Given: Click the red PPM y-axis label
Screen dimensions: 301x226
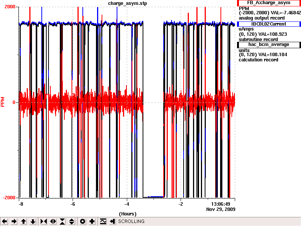Looking at the screenshot, I should (3, 102).
